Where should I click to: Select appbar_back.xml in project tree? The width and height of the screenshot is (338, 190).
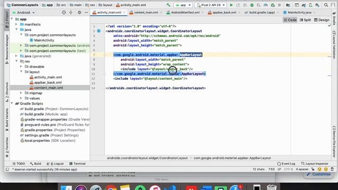click(48, 82)
